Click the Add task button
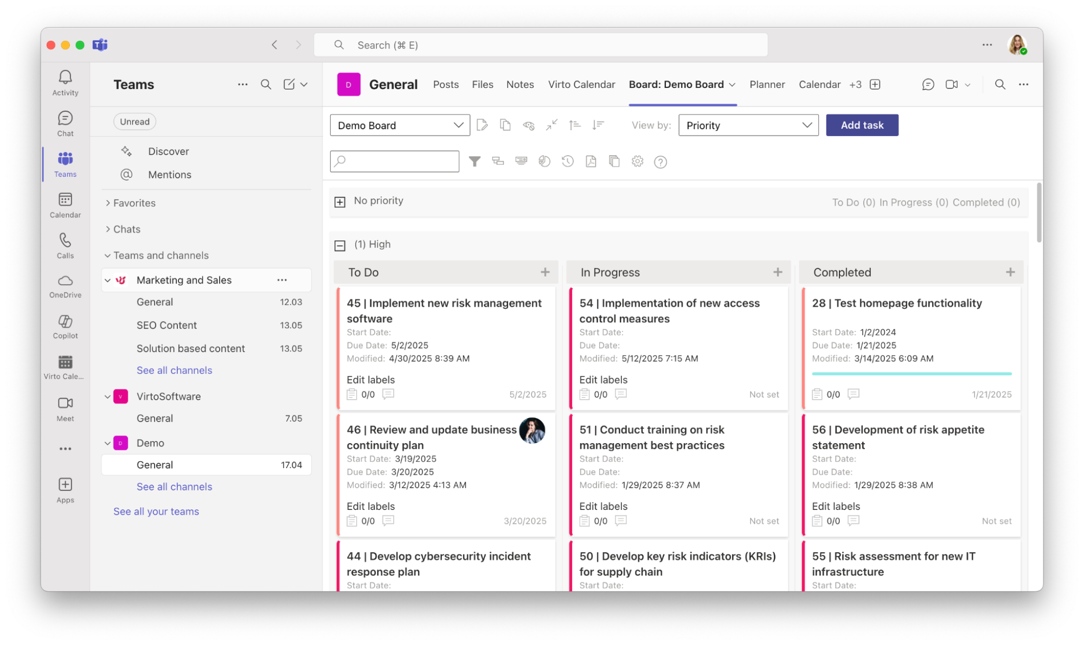 pos(862,125)
